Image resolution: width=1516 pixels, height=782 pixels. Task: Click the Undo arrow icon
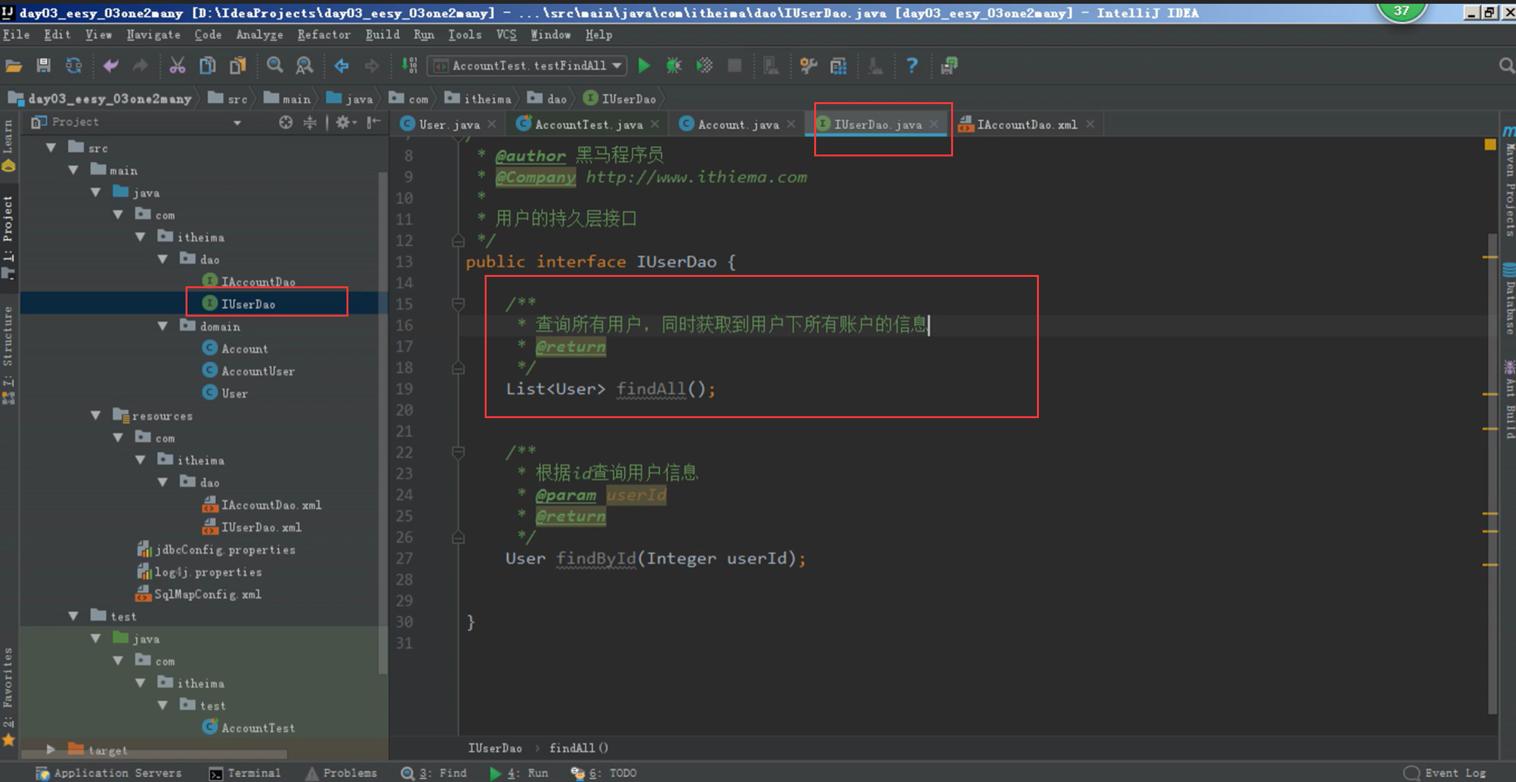pyautogui.click(x=111, y=66)
